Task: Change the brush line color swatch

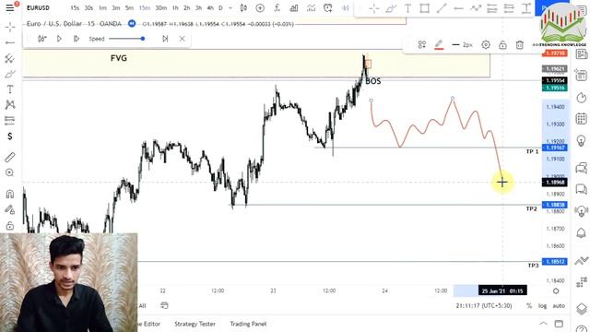Action: (439, 45)
